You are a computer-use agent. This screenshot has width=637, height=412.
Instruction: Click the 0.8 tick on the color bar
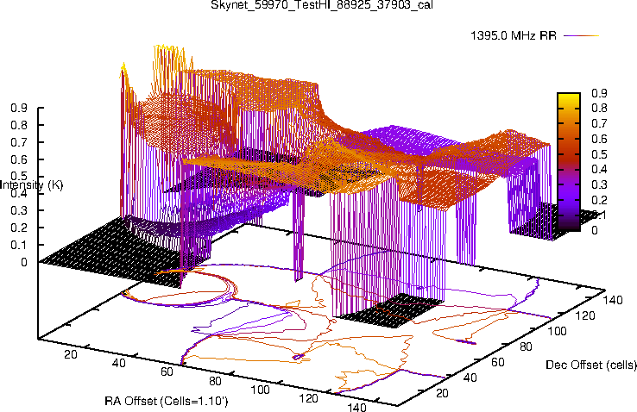tap(599, 108)
